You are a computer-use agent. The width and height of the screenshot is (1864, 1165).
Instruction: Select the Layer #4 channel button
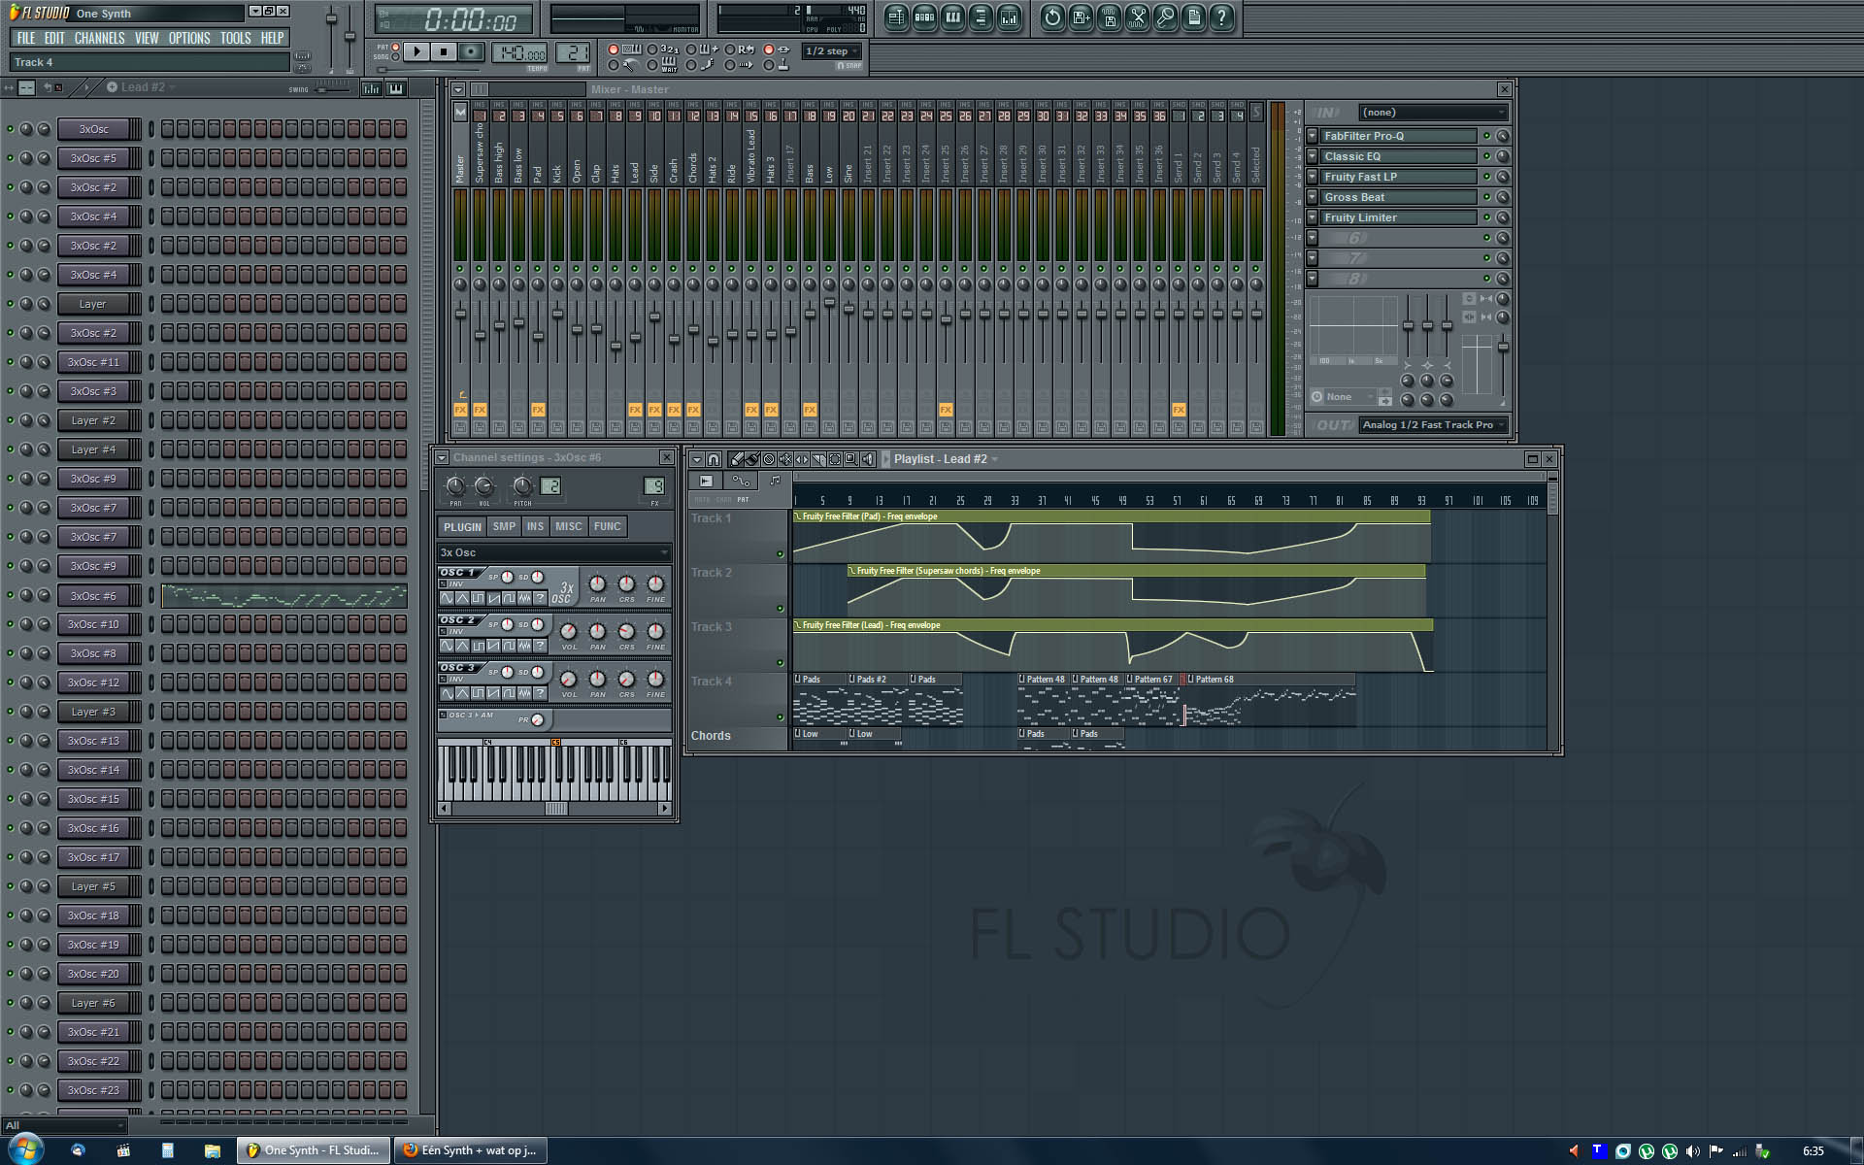(93, 449)
